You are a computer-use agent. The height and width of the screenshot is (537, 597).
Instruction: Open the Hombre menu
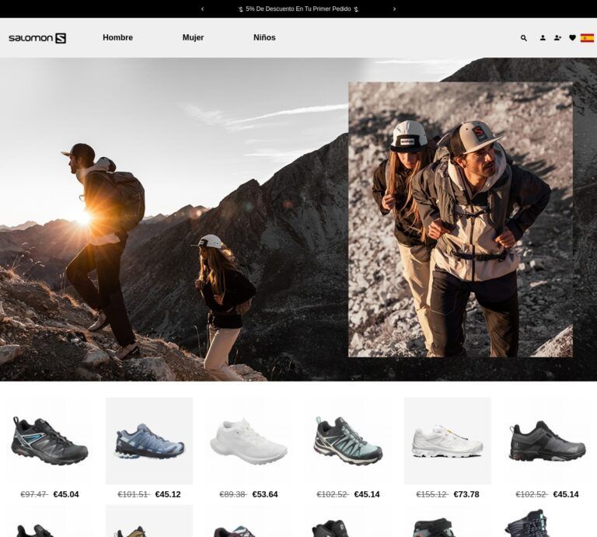tap(117, 37)
